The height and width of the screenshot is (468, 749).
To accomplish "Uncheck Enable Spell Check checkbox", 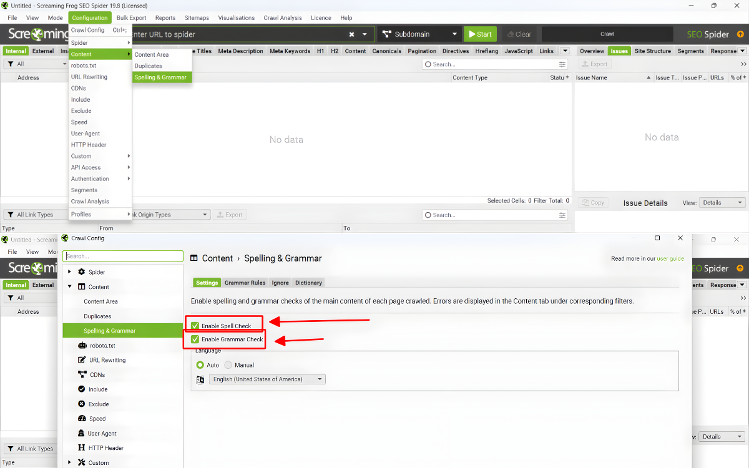I will pos(195,326).
